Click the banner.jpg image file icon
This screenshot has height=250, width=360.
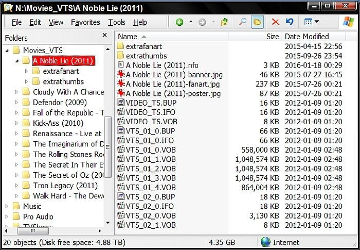(121, 74)
